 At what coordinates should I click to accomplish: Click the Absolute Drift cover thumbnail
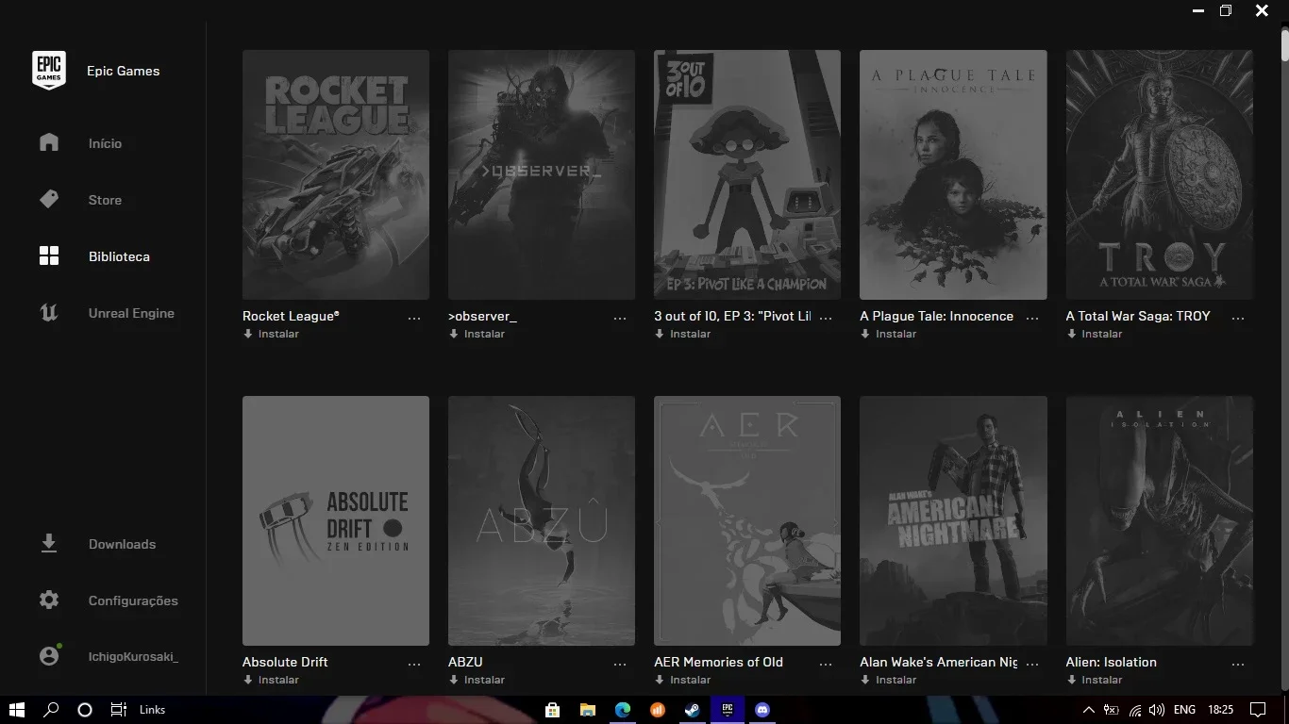(336, 520)
